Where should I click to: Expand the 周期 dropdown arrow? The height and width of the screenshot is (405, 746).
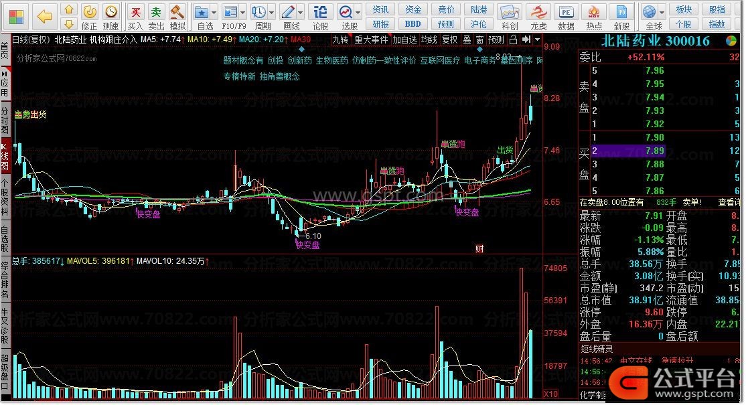click(x=272, y=12)
